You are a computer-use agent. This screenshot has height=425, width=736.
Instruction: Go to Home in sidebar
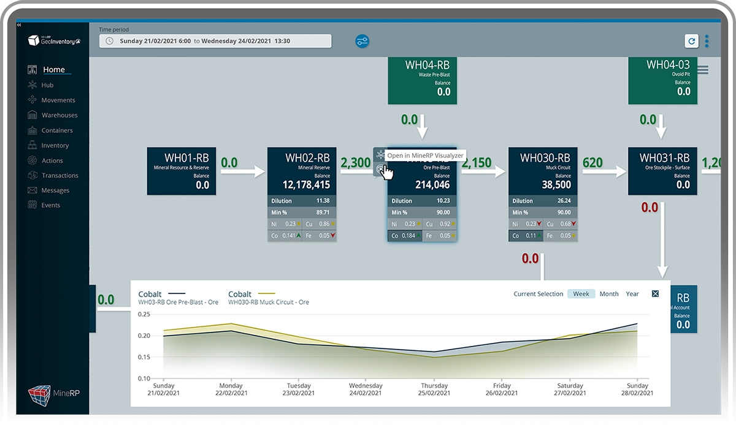(53, 70)
